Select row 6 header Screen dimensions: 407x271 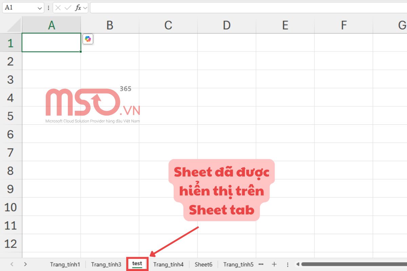[11, 134]
